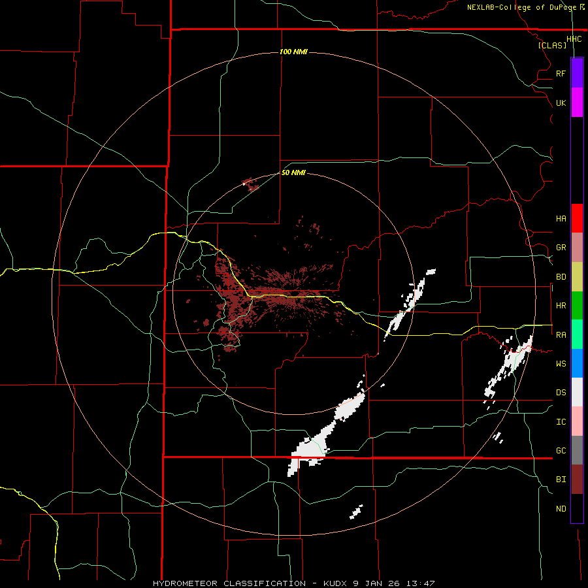Viewport: 588px width, 588px height.
Task: Click the WS blue legend swatch
Action: [577, 363]
